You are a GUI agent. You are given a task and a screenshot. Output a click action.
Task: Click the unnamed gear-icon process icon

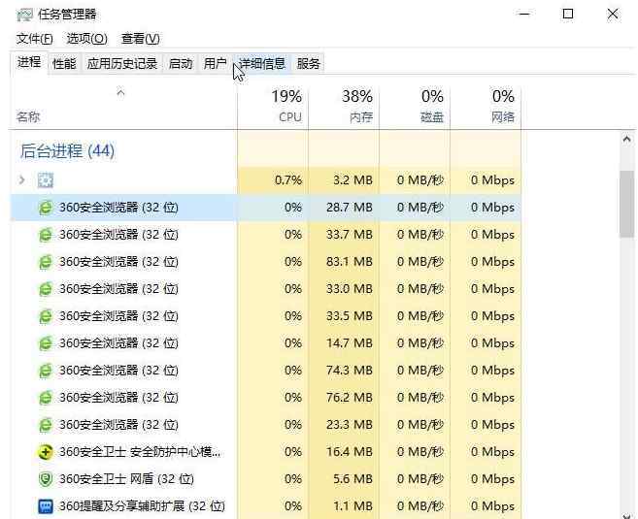(46, 180)
